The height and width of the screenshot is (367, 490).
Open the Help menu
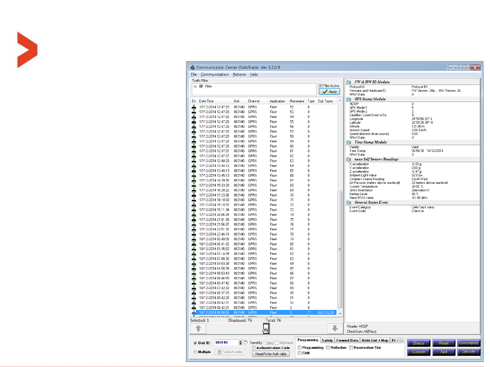pos(254,74)
